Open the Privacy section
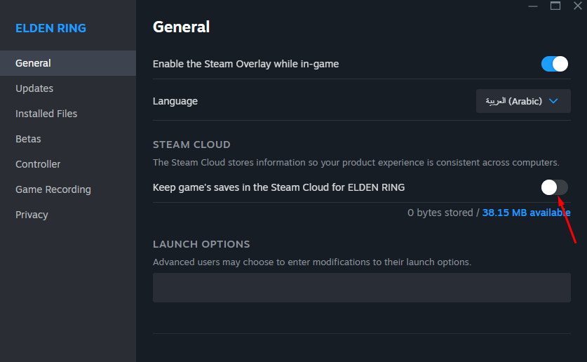 tap(32, 215)
